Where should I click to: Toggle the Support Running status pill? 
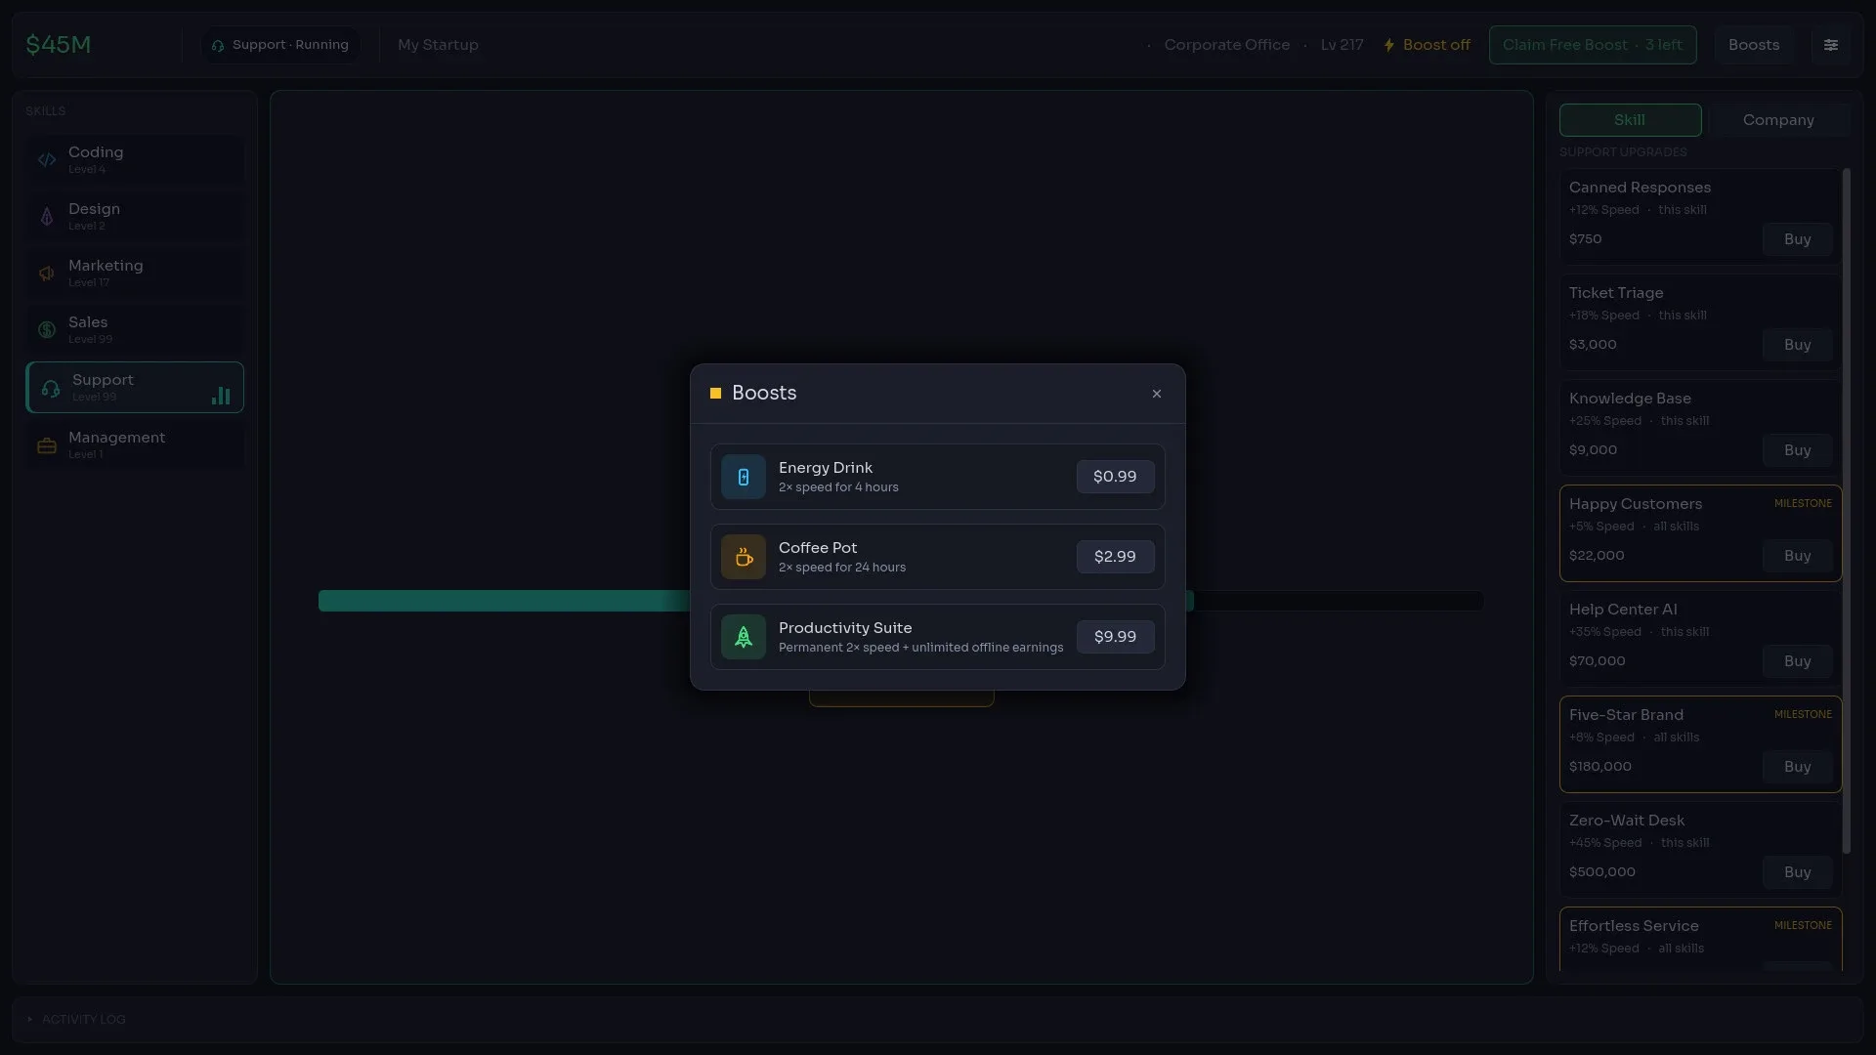[280, 45]
